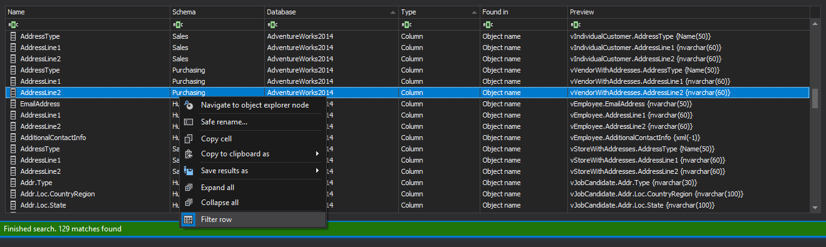This screenshot has width=826, height=247.
Task: Click the column icon of vVendorWithAddresses.AddressType row
Action: (13, 70)
